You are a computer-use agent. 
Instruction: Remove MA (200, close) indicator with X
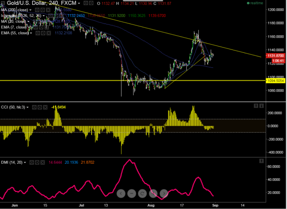click(x=48, y=10)
